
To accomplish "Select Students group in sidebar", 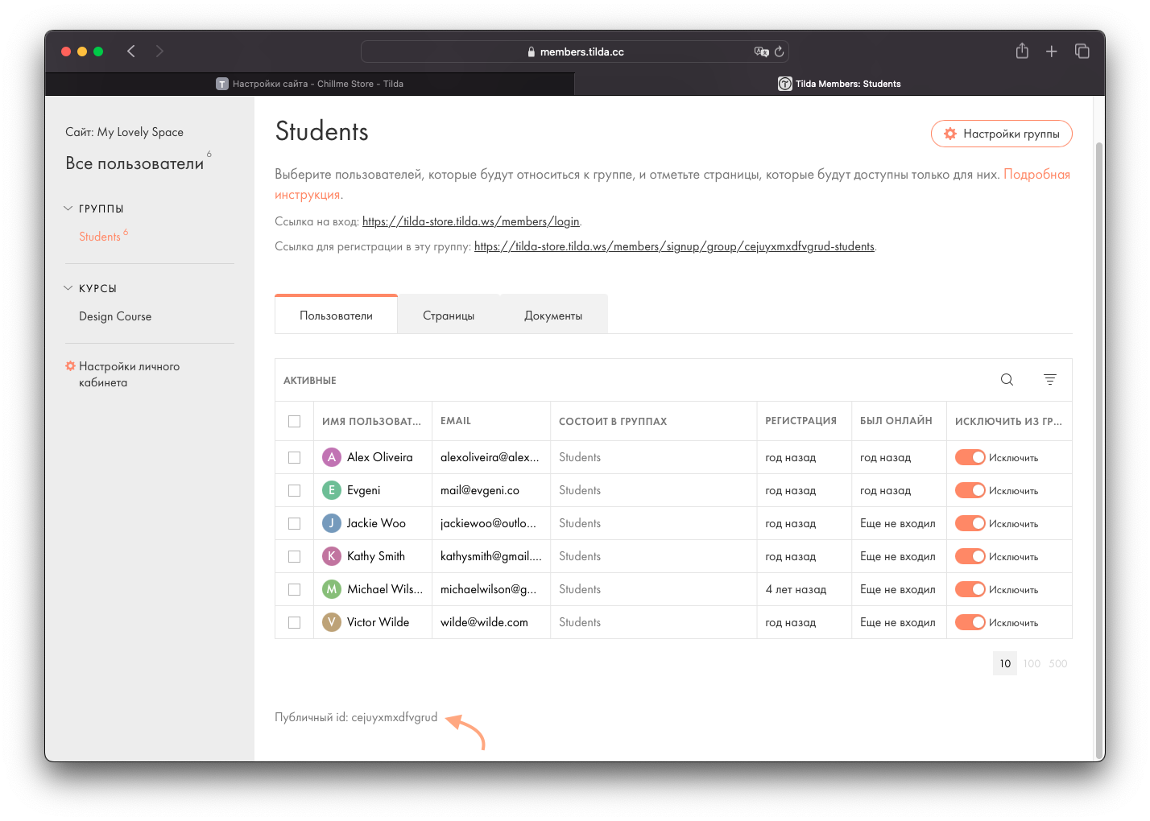I will click(100, 237).
